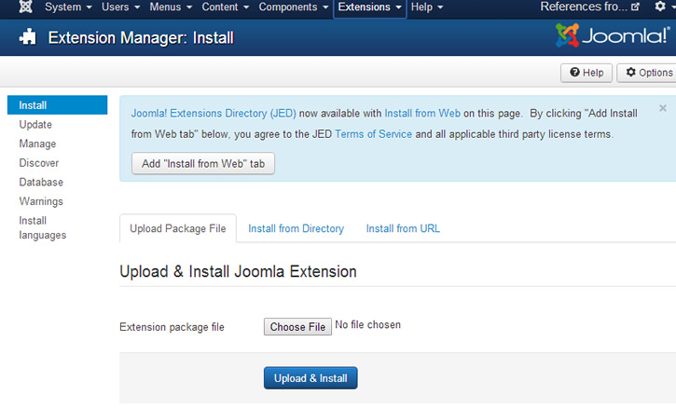
Task: Open the Components dropdown menu
Action: (294, 7)
